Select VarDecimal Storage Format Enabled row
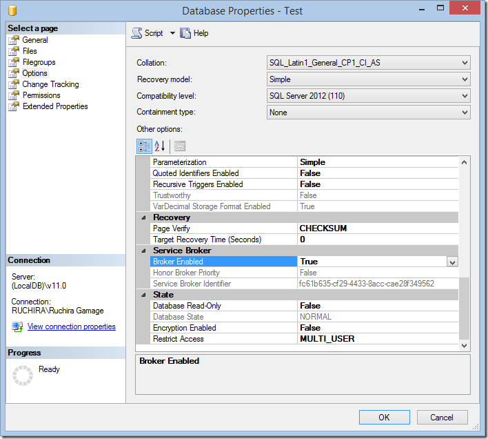The height and width of the screenshot is (439, 488). coord(304,206)
